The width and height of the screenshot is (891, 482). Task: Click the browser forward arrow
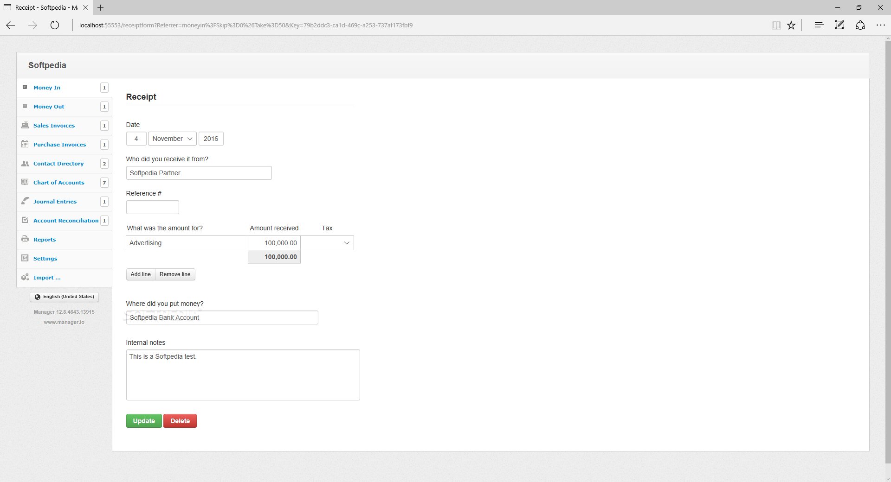point(32,25)
